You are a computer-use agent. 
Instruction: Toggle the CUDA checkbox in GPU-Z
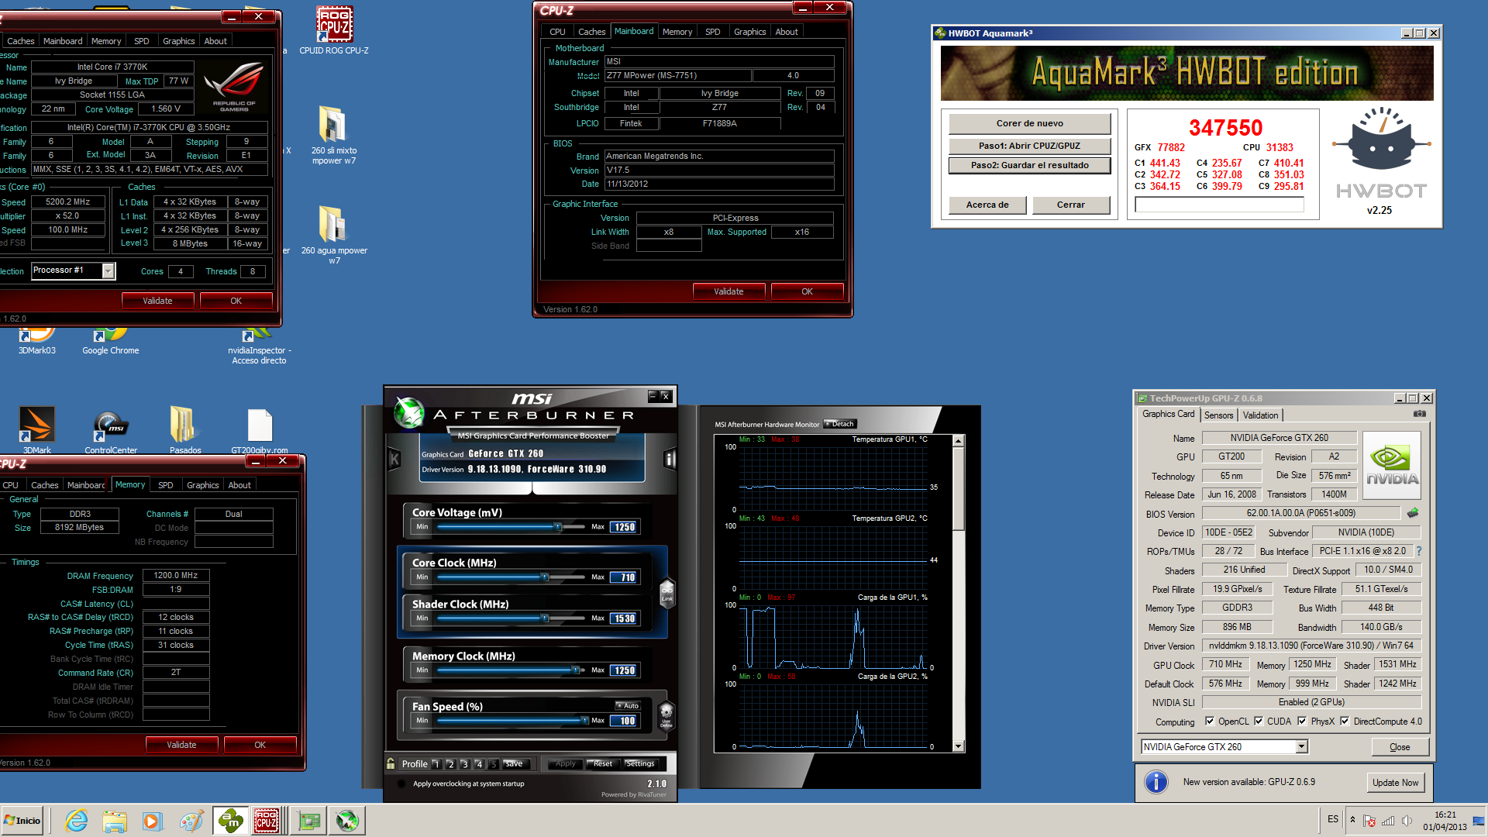1259,721
